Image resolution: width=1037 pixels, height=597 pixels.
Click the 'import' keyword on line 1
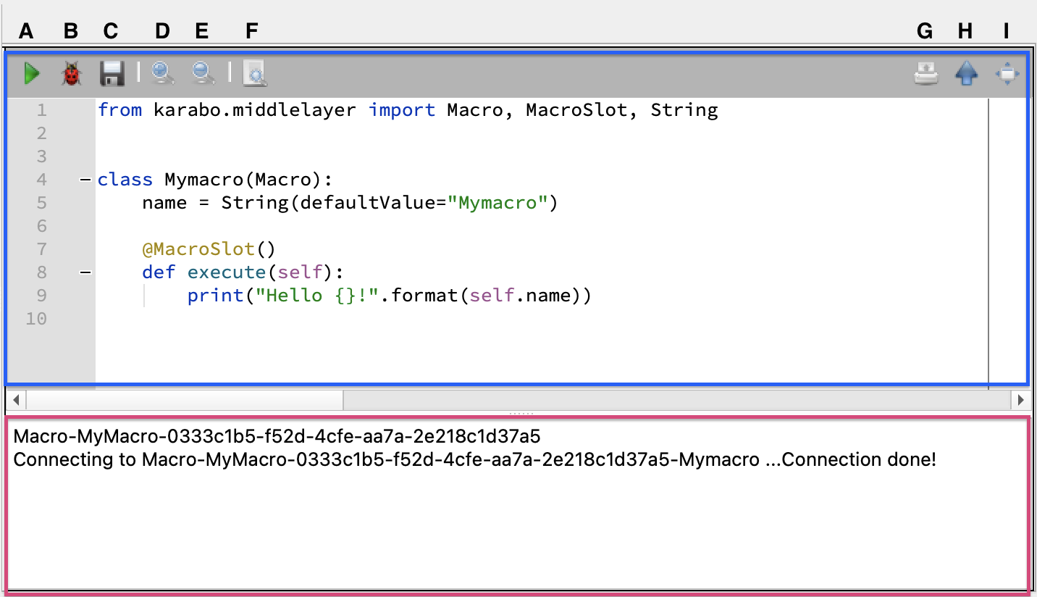401,110
